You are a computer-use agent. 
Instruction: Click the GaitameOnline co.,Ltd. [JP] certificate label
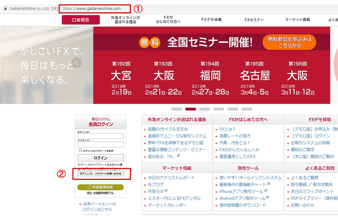(34, 9)
